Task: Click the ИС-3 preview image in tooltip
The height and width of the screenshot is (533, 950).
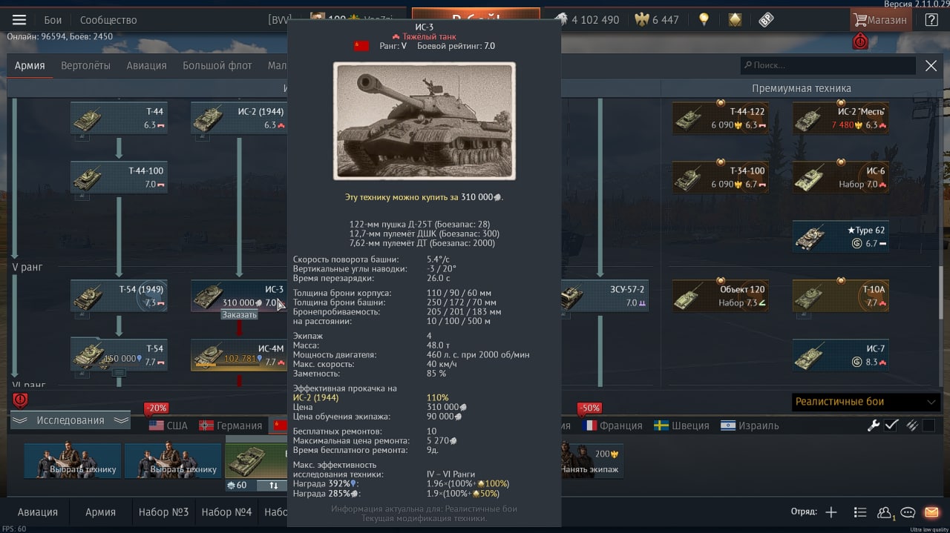Action: [424, 121]
